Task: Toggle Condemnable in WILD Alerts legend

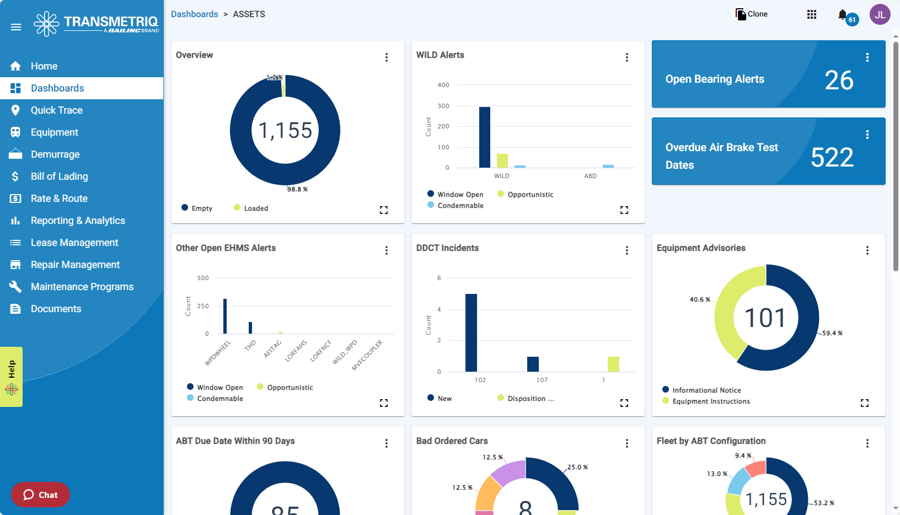Action: [456, 205]
